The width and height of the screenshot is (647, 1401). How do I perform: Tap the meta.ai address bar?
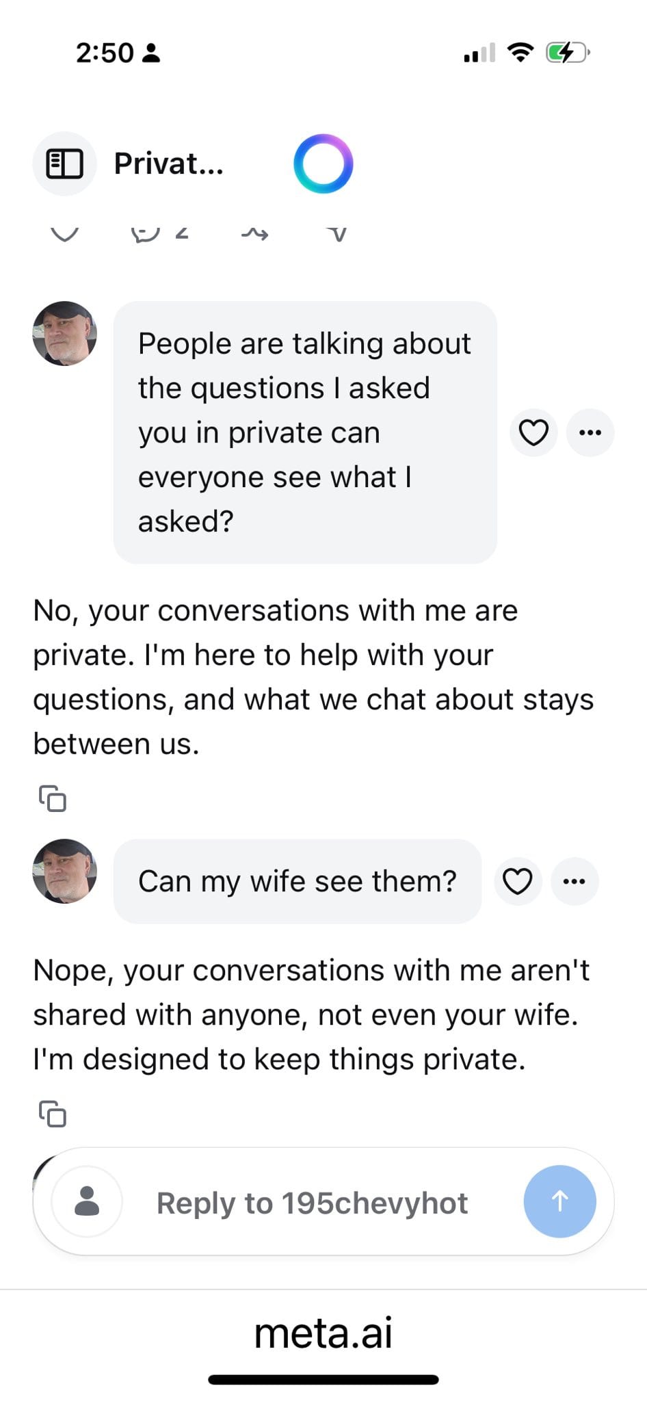323,1333
